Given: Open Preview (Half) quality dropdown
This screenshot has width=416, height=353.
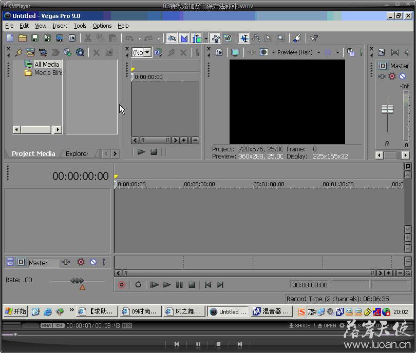Looking at the screenshot, I should (318, 52).
